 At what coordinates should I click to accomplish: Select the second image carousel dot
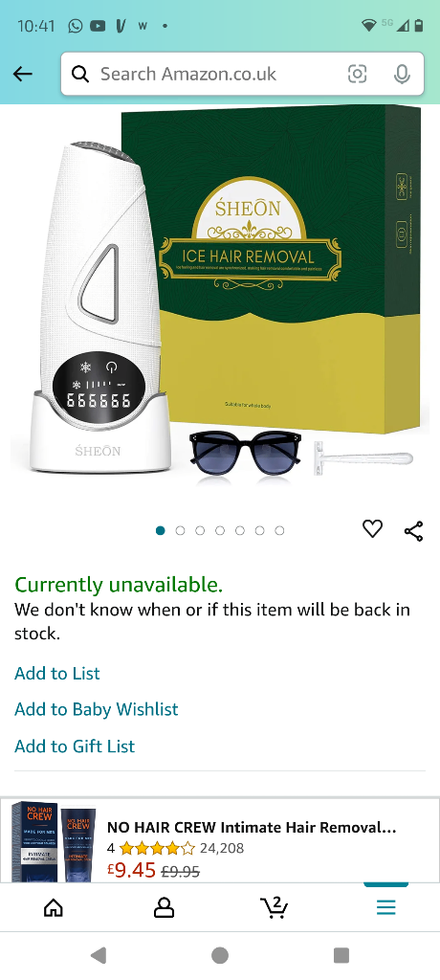click(x=180, y=530)
